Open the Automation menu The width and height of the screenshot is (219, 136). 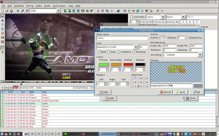point(59,6)
